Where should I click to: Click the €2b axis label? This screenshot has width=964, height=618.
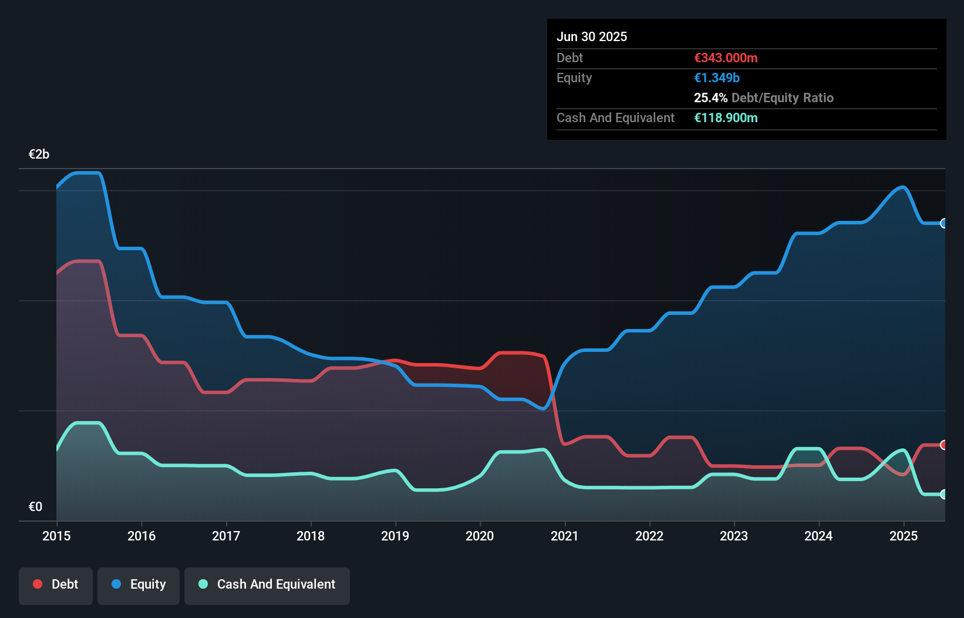coord(39,154)
